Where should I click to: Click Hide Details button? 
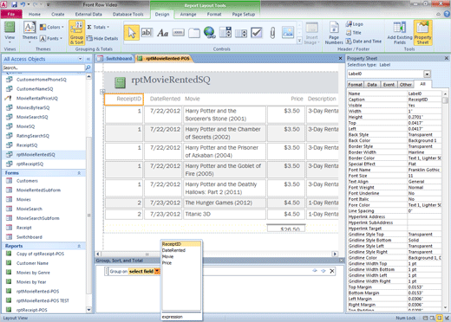(102, 38)
